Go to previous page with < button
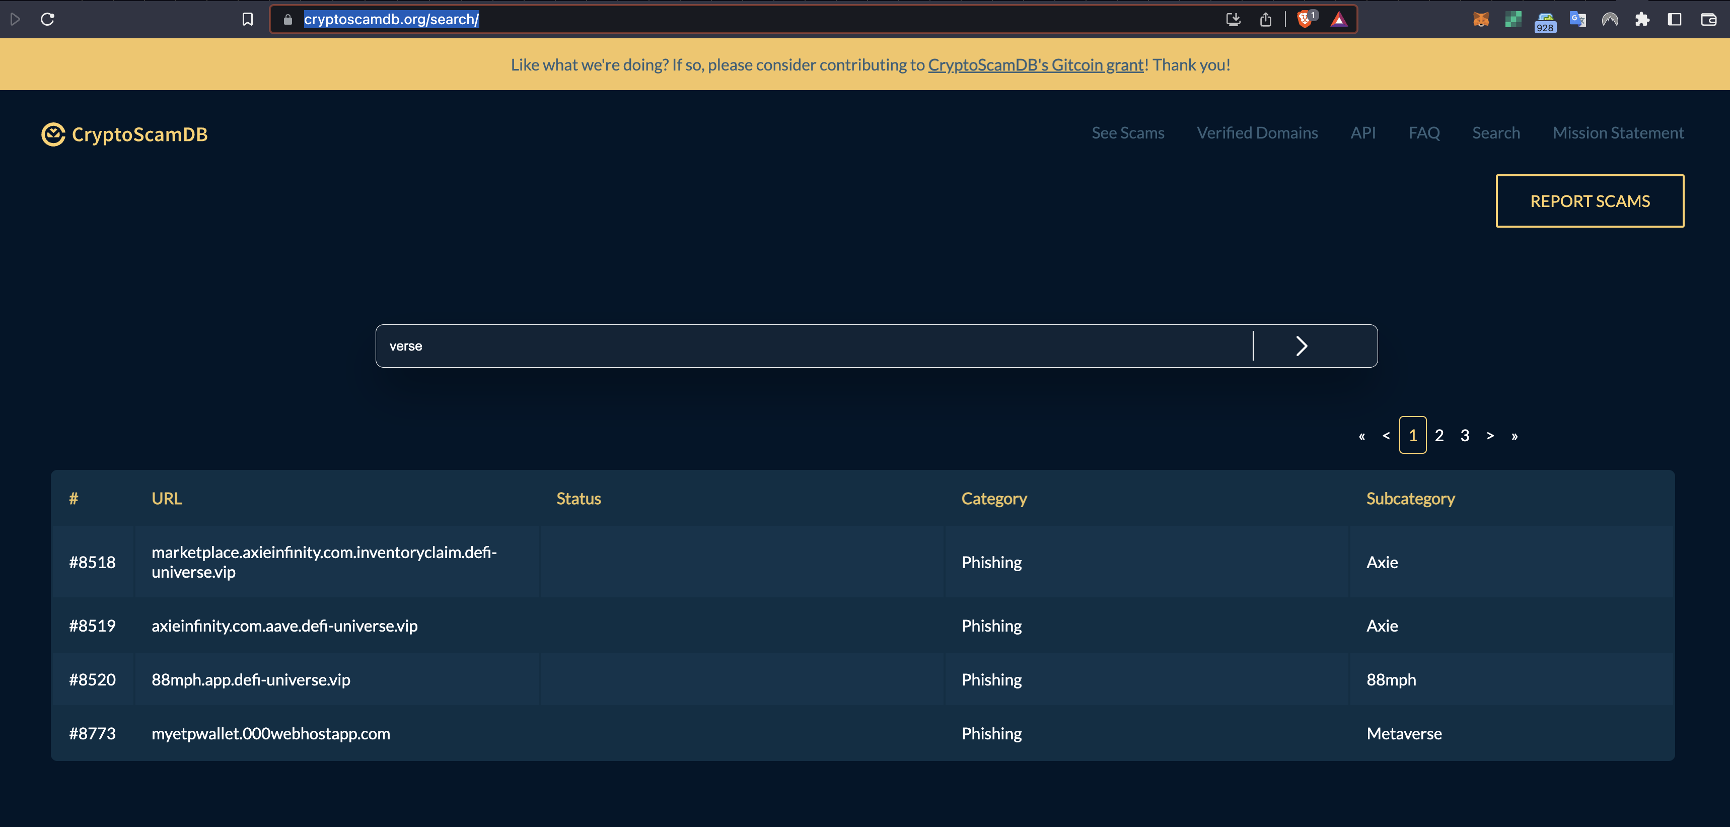The height and width of the screenshot is (827, 1730). point(1386,436)
